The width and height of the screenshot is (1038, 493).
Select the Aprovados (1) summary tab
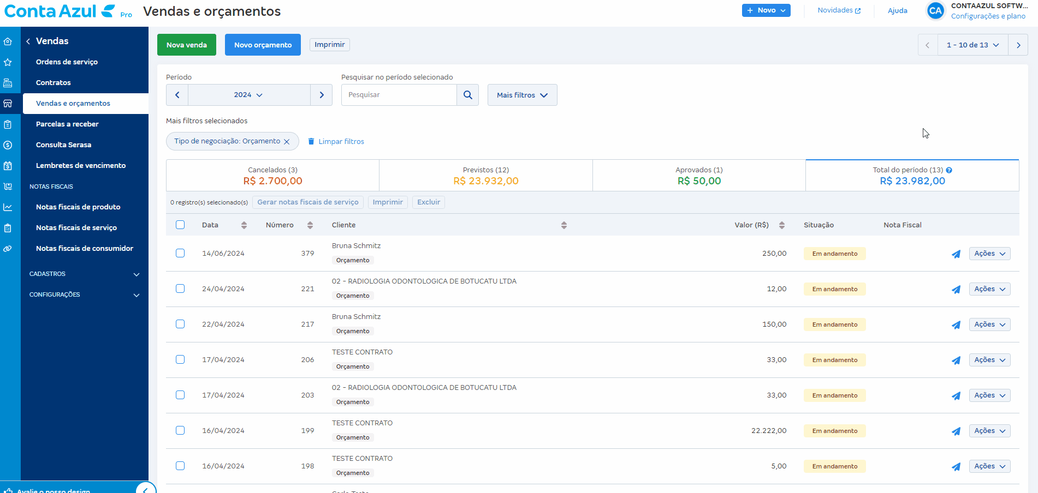click(699, 176)
